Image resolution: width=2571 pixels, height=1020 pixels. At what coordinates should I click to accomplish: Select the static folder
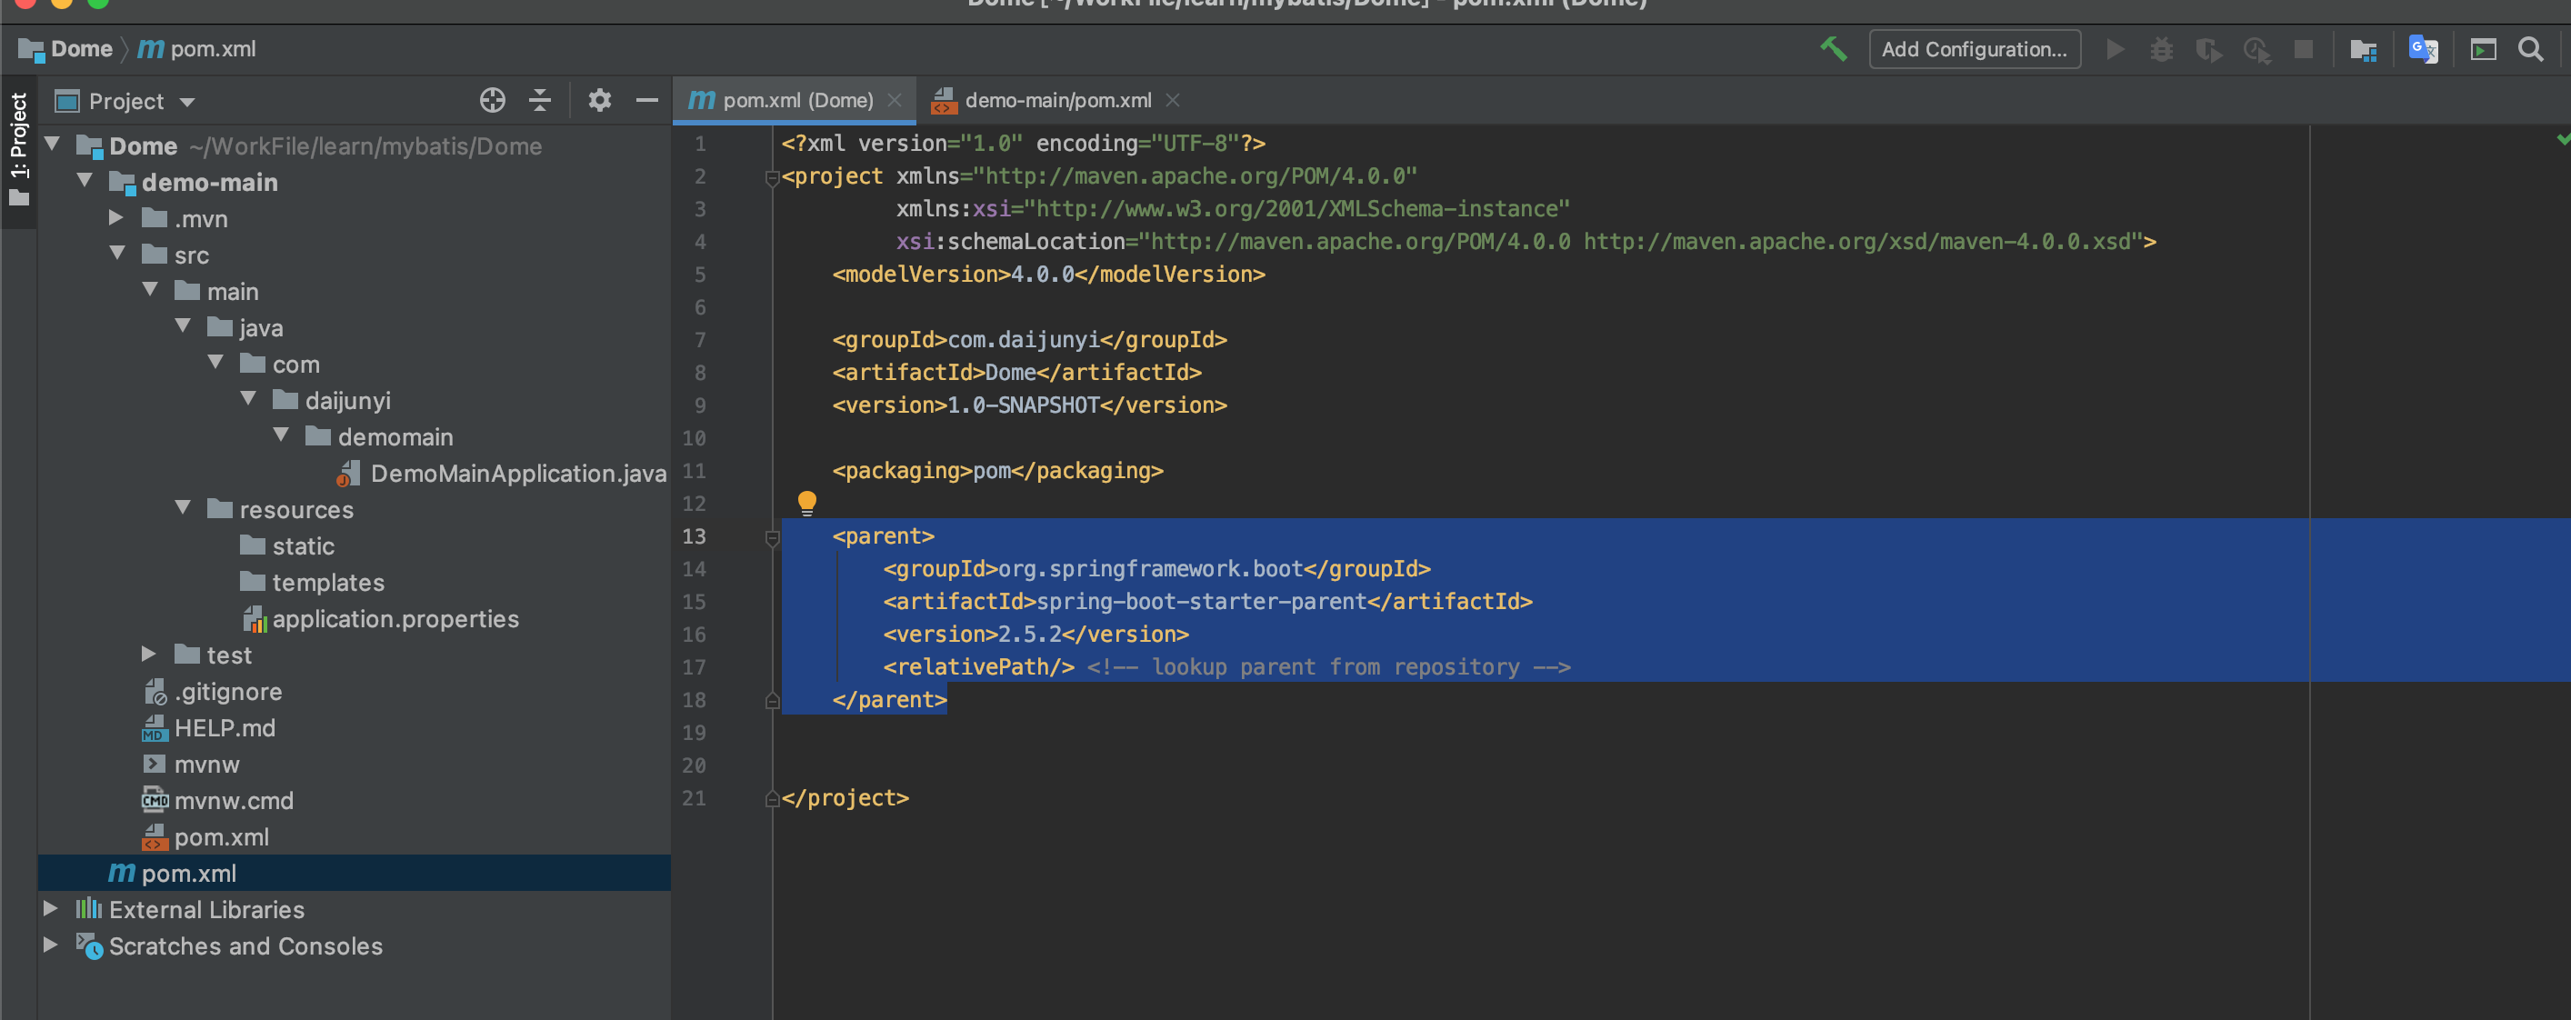tap(287, 546)
